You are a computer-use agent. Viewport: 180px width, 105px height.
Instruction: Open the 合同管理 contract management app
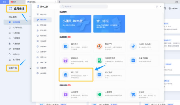(75, 94)
